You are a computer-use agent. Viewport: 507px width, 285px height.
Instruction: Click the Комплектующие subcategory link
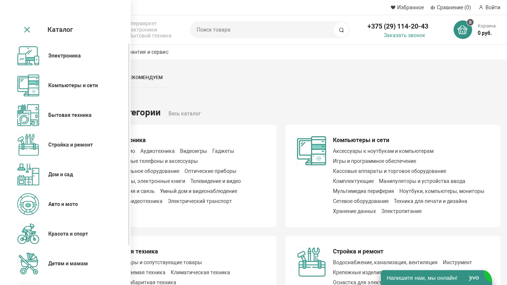(353, 181)
